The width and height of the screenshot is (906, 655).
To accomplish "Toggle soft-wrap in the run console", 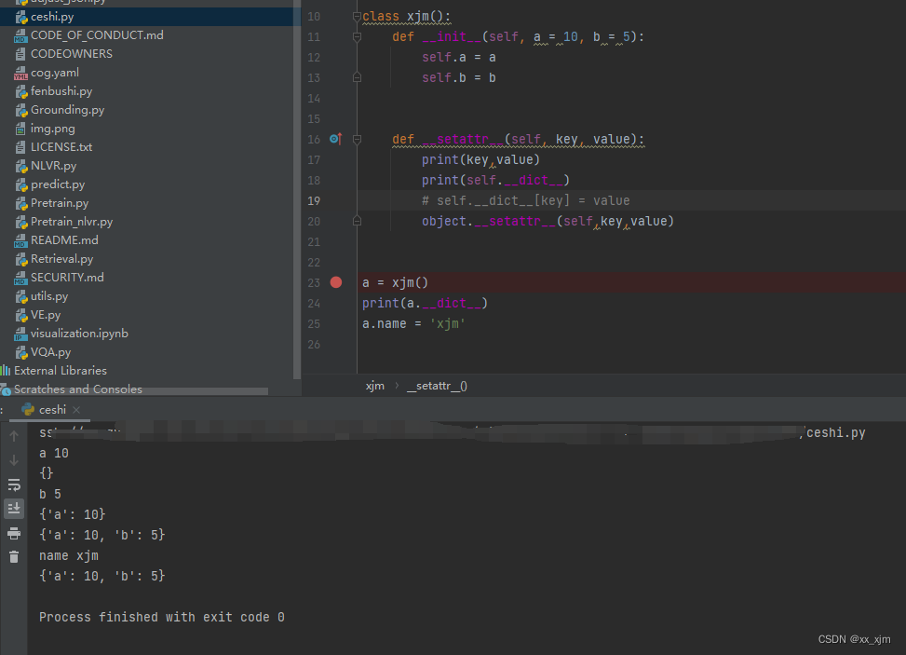I will (14, 484).
